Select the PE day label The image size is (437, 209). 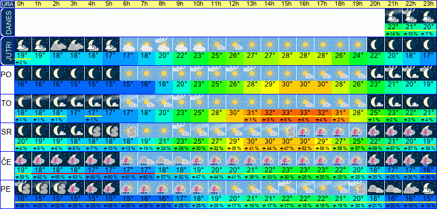[x=6, y=189]
